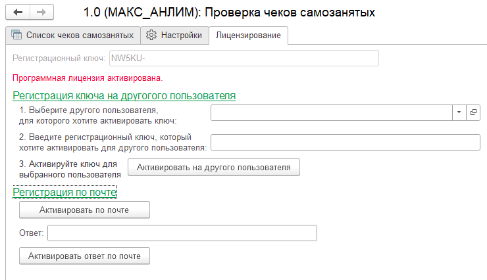Click the gear icon on the Настройки tab

coord(151,35)
